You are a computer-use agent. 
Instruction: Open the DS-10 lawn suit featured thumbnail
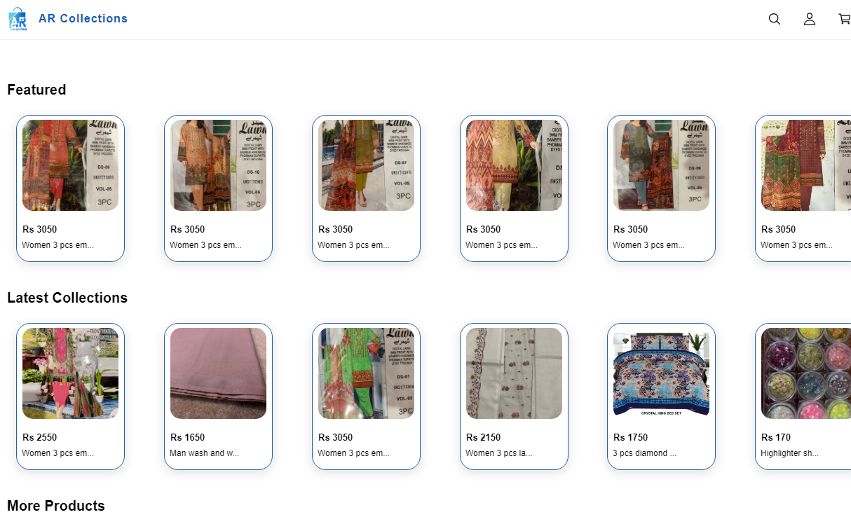click(x=218, y=165)
